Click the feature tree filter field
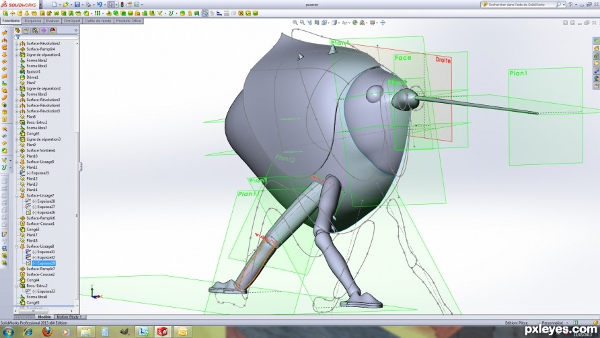The height and width of the screenshot is (338, 600). coord(46,37)
